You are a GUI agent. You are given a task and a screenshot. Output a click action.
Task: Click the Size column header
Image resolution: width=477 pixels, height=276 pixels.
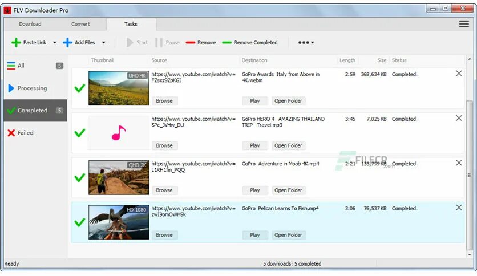(382, 60)
